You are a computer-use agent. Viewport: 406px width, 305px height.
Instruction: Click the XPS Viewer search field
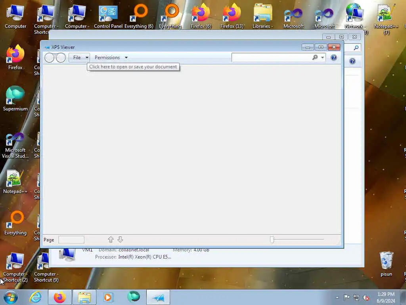click(x=271, y=58)
